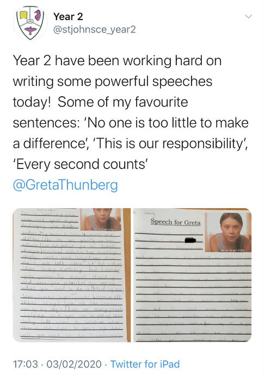
Task: Click the purple bird emblem atop crest
Action: (x=37, y=15)
